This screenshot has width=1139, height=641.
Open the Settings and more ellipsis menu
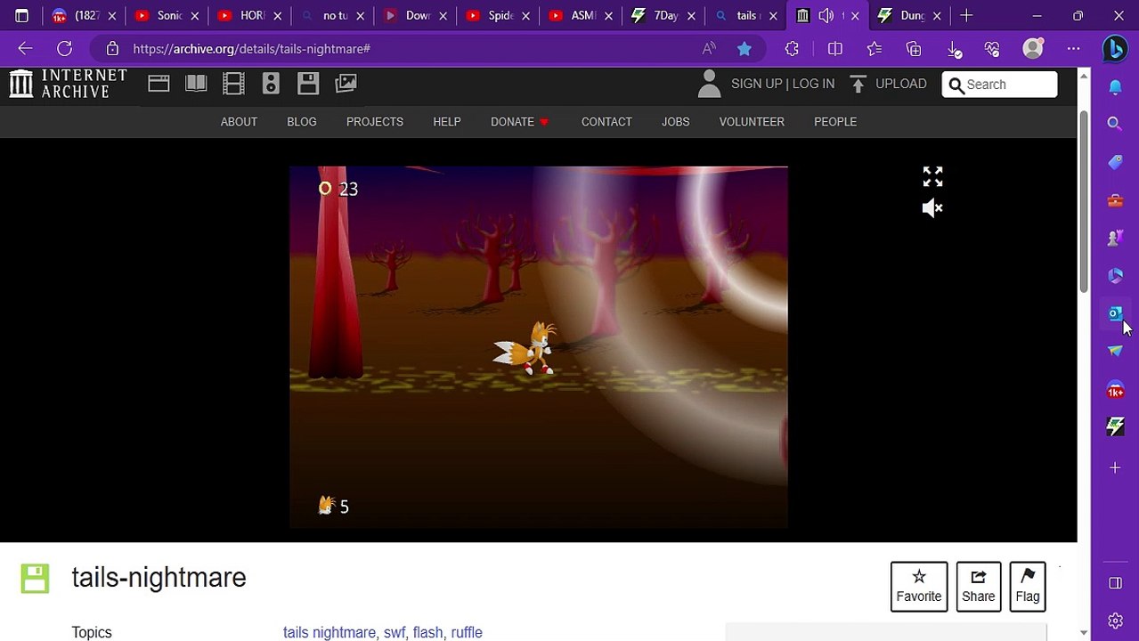pos(1073,49)
